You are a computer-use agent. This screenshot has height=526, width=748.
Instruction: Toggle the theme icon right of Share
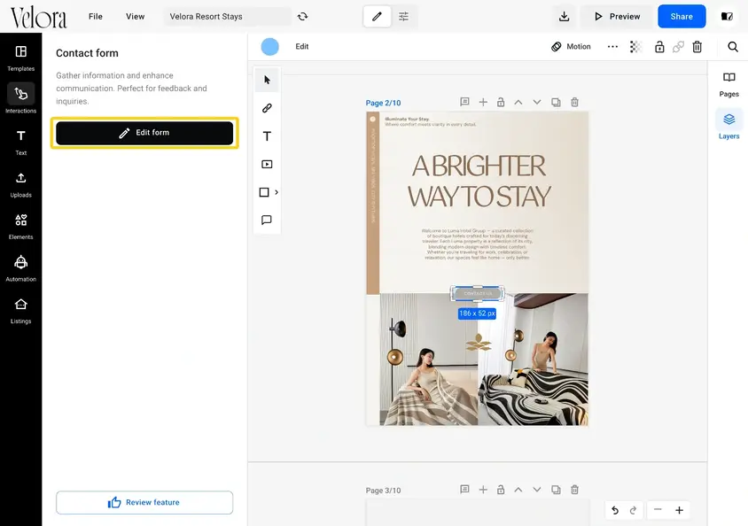[727, 17]
